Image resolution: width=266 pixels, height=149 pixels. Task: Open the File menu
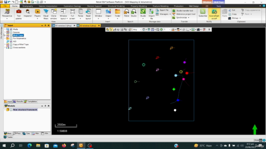point(5,6)
